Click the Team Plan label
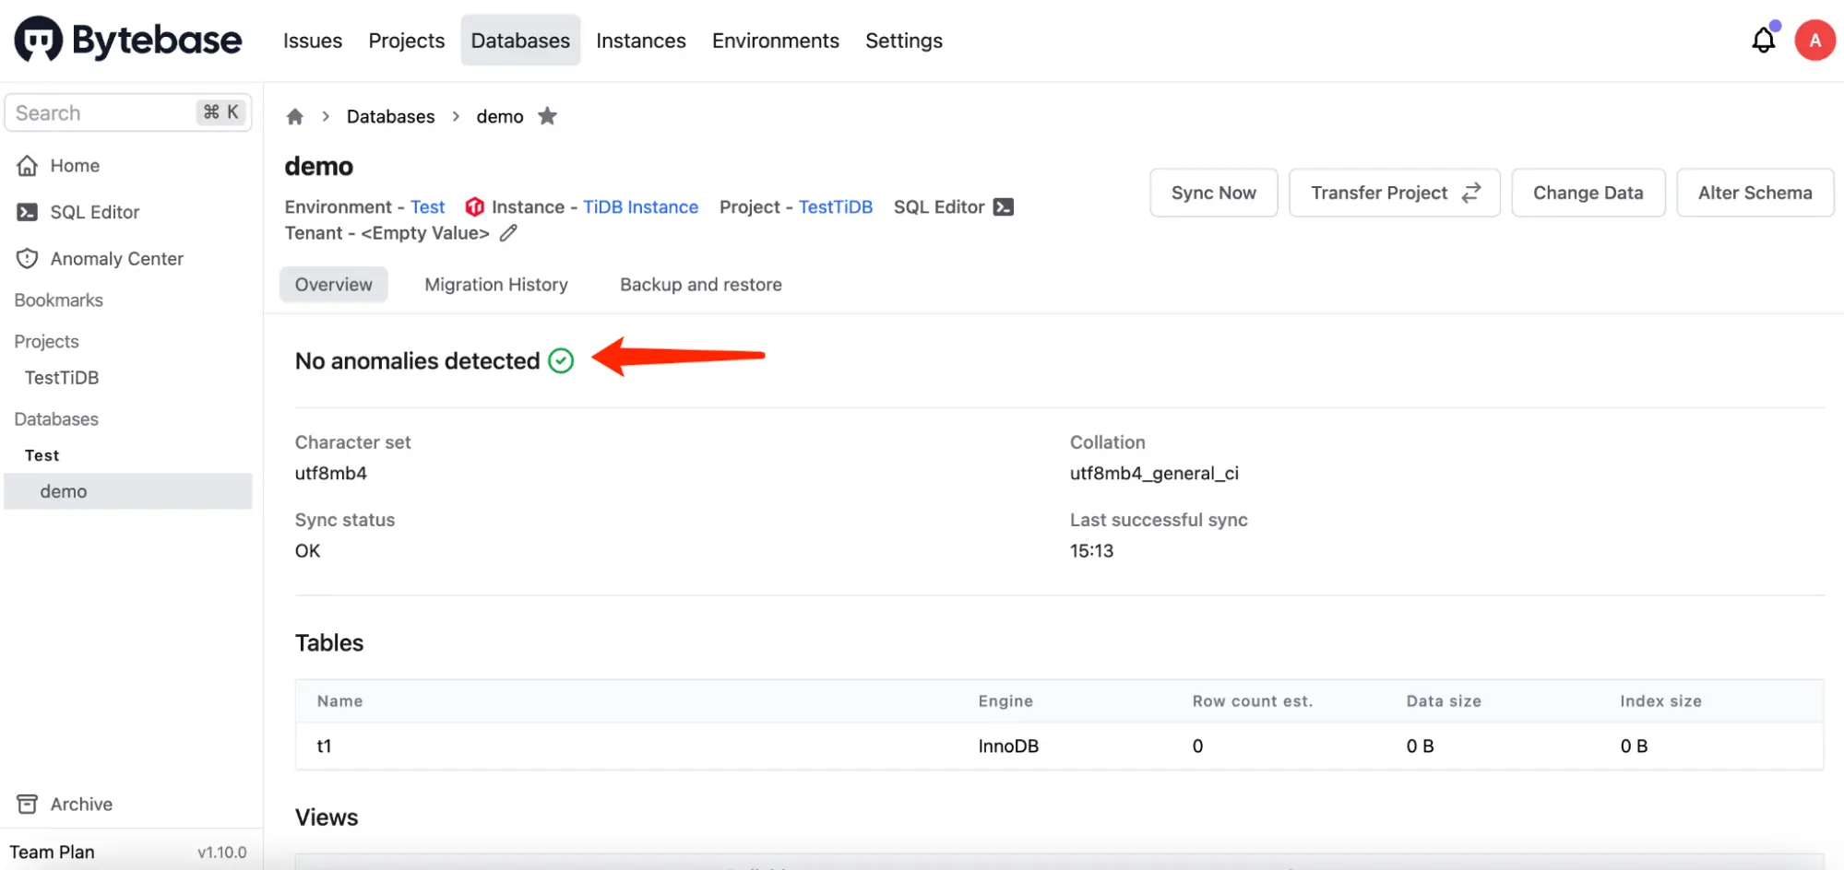This screenshot has width=1844, height=870. (x=53, y=852)
